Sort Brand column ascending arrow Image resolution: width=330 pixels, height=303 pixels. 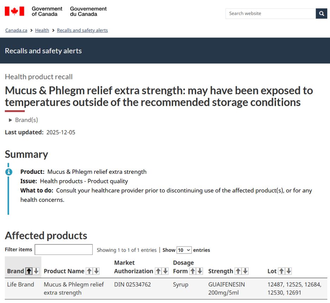pos(29,271)
